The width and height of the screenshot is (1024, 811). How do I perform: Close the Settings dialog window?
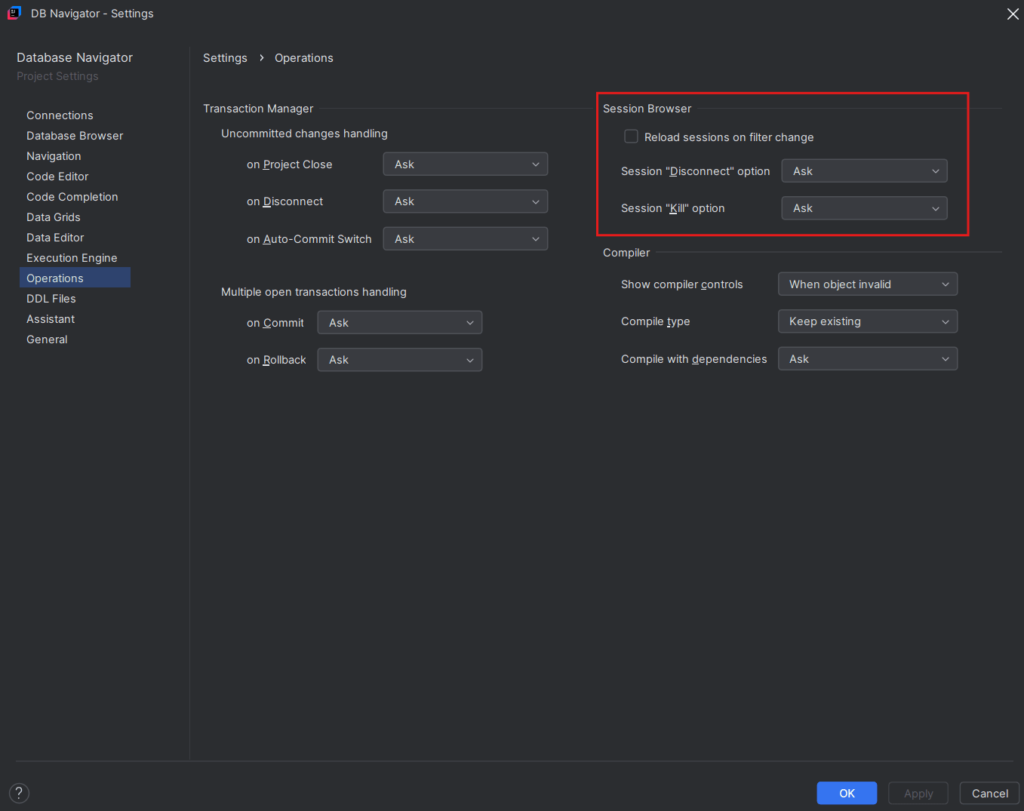[x=1013, y=14]
